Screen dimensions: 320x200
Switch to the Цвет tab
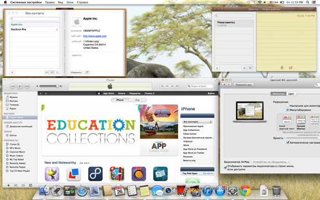[291, 94]
